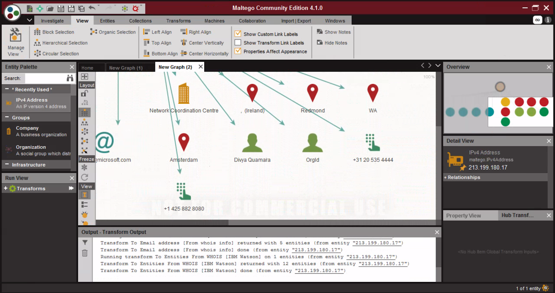Click the red gear-like toolbar icon
The width and height of the screenshot is (555, 293).
pos(136,8)
